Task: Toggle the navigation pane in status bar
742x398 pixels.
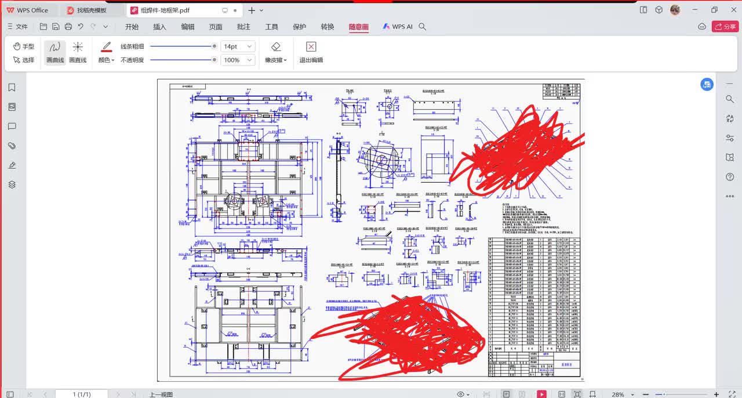Action: [x=10, y=394]
